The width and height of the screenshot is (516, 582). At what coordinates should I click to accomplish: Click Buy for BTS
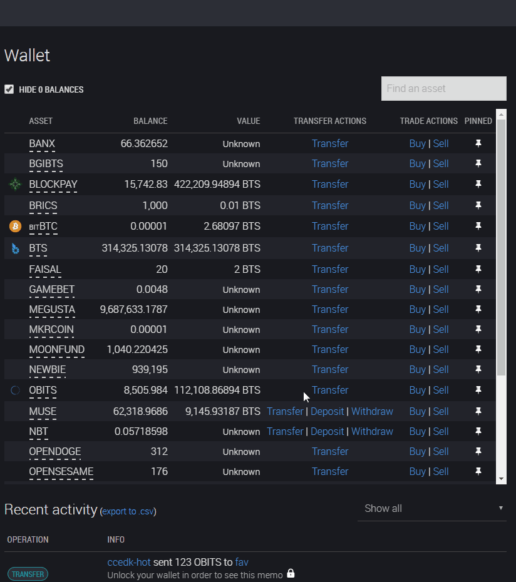pyautogui.click(x=417, y=248)
